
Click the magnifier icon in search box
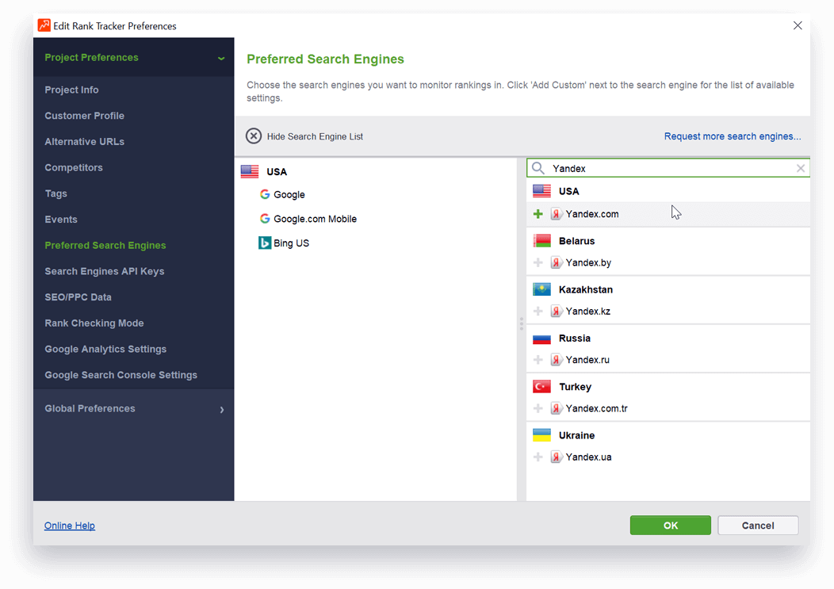click(x=538, y=168)
